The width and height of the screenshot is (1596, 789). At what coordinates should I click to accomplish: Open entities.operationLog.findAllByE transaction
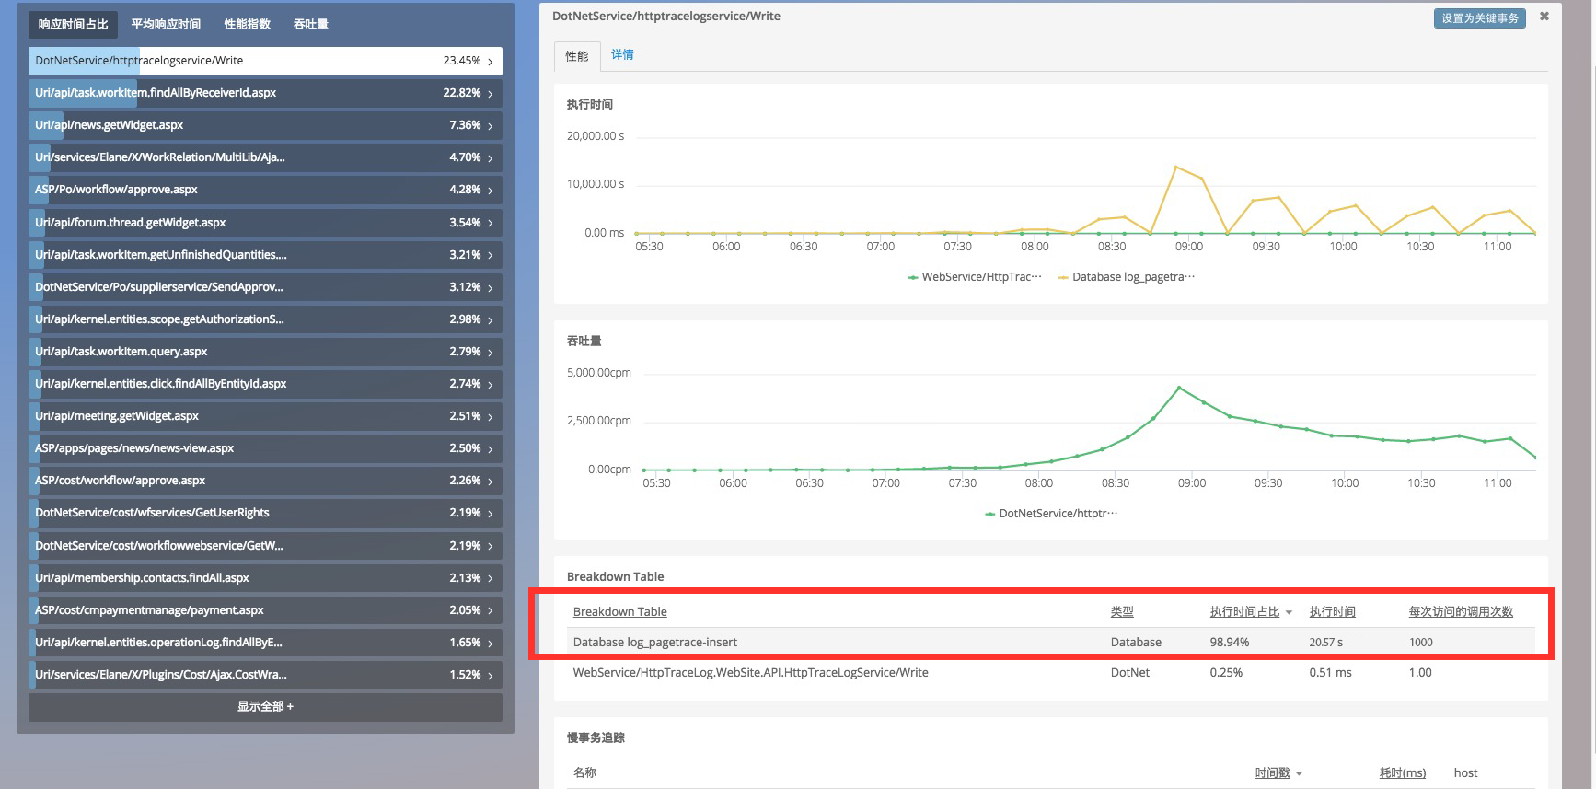coord(265,643)
